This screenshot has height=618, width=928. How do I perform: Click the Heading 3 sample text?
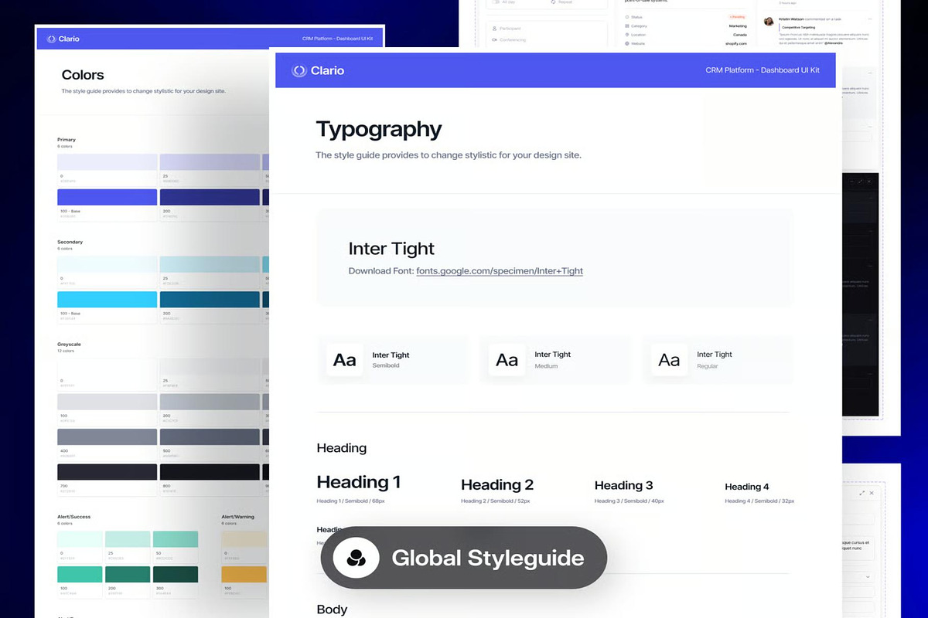pos(623,485)
